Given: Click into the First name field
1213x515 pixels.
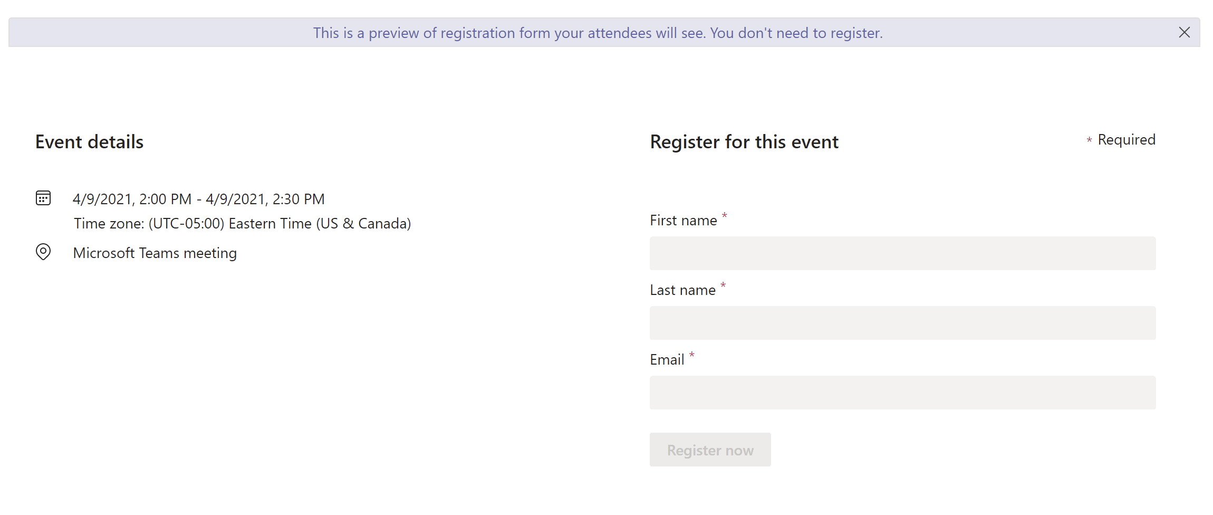Looking at the screenshot, I should (x=902, y=253).
